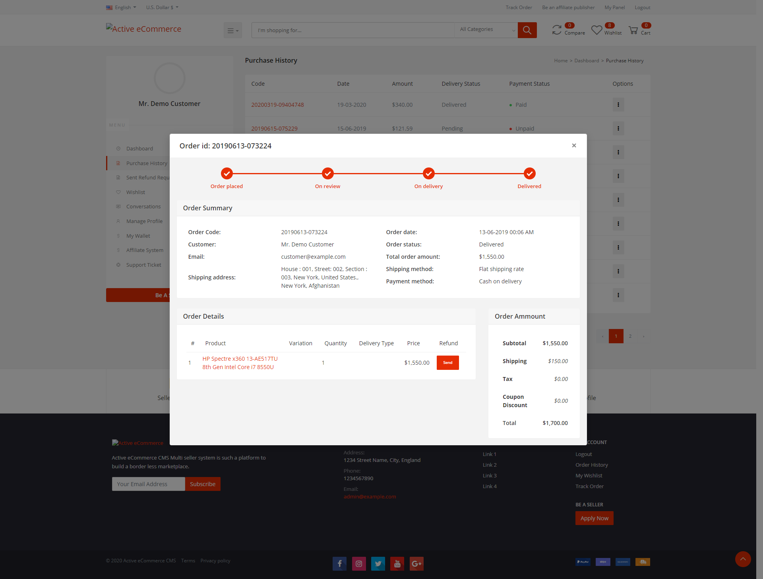Screen dimensions: 763x579
Task: Open Dashboard in the sidebar menu
Action: (139, 148)
